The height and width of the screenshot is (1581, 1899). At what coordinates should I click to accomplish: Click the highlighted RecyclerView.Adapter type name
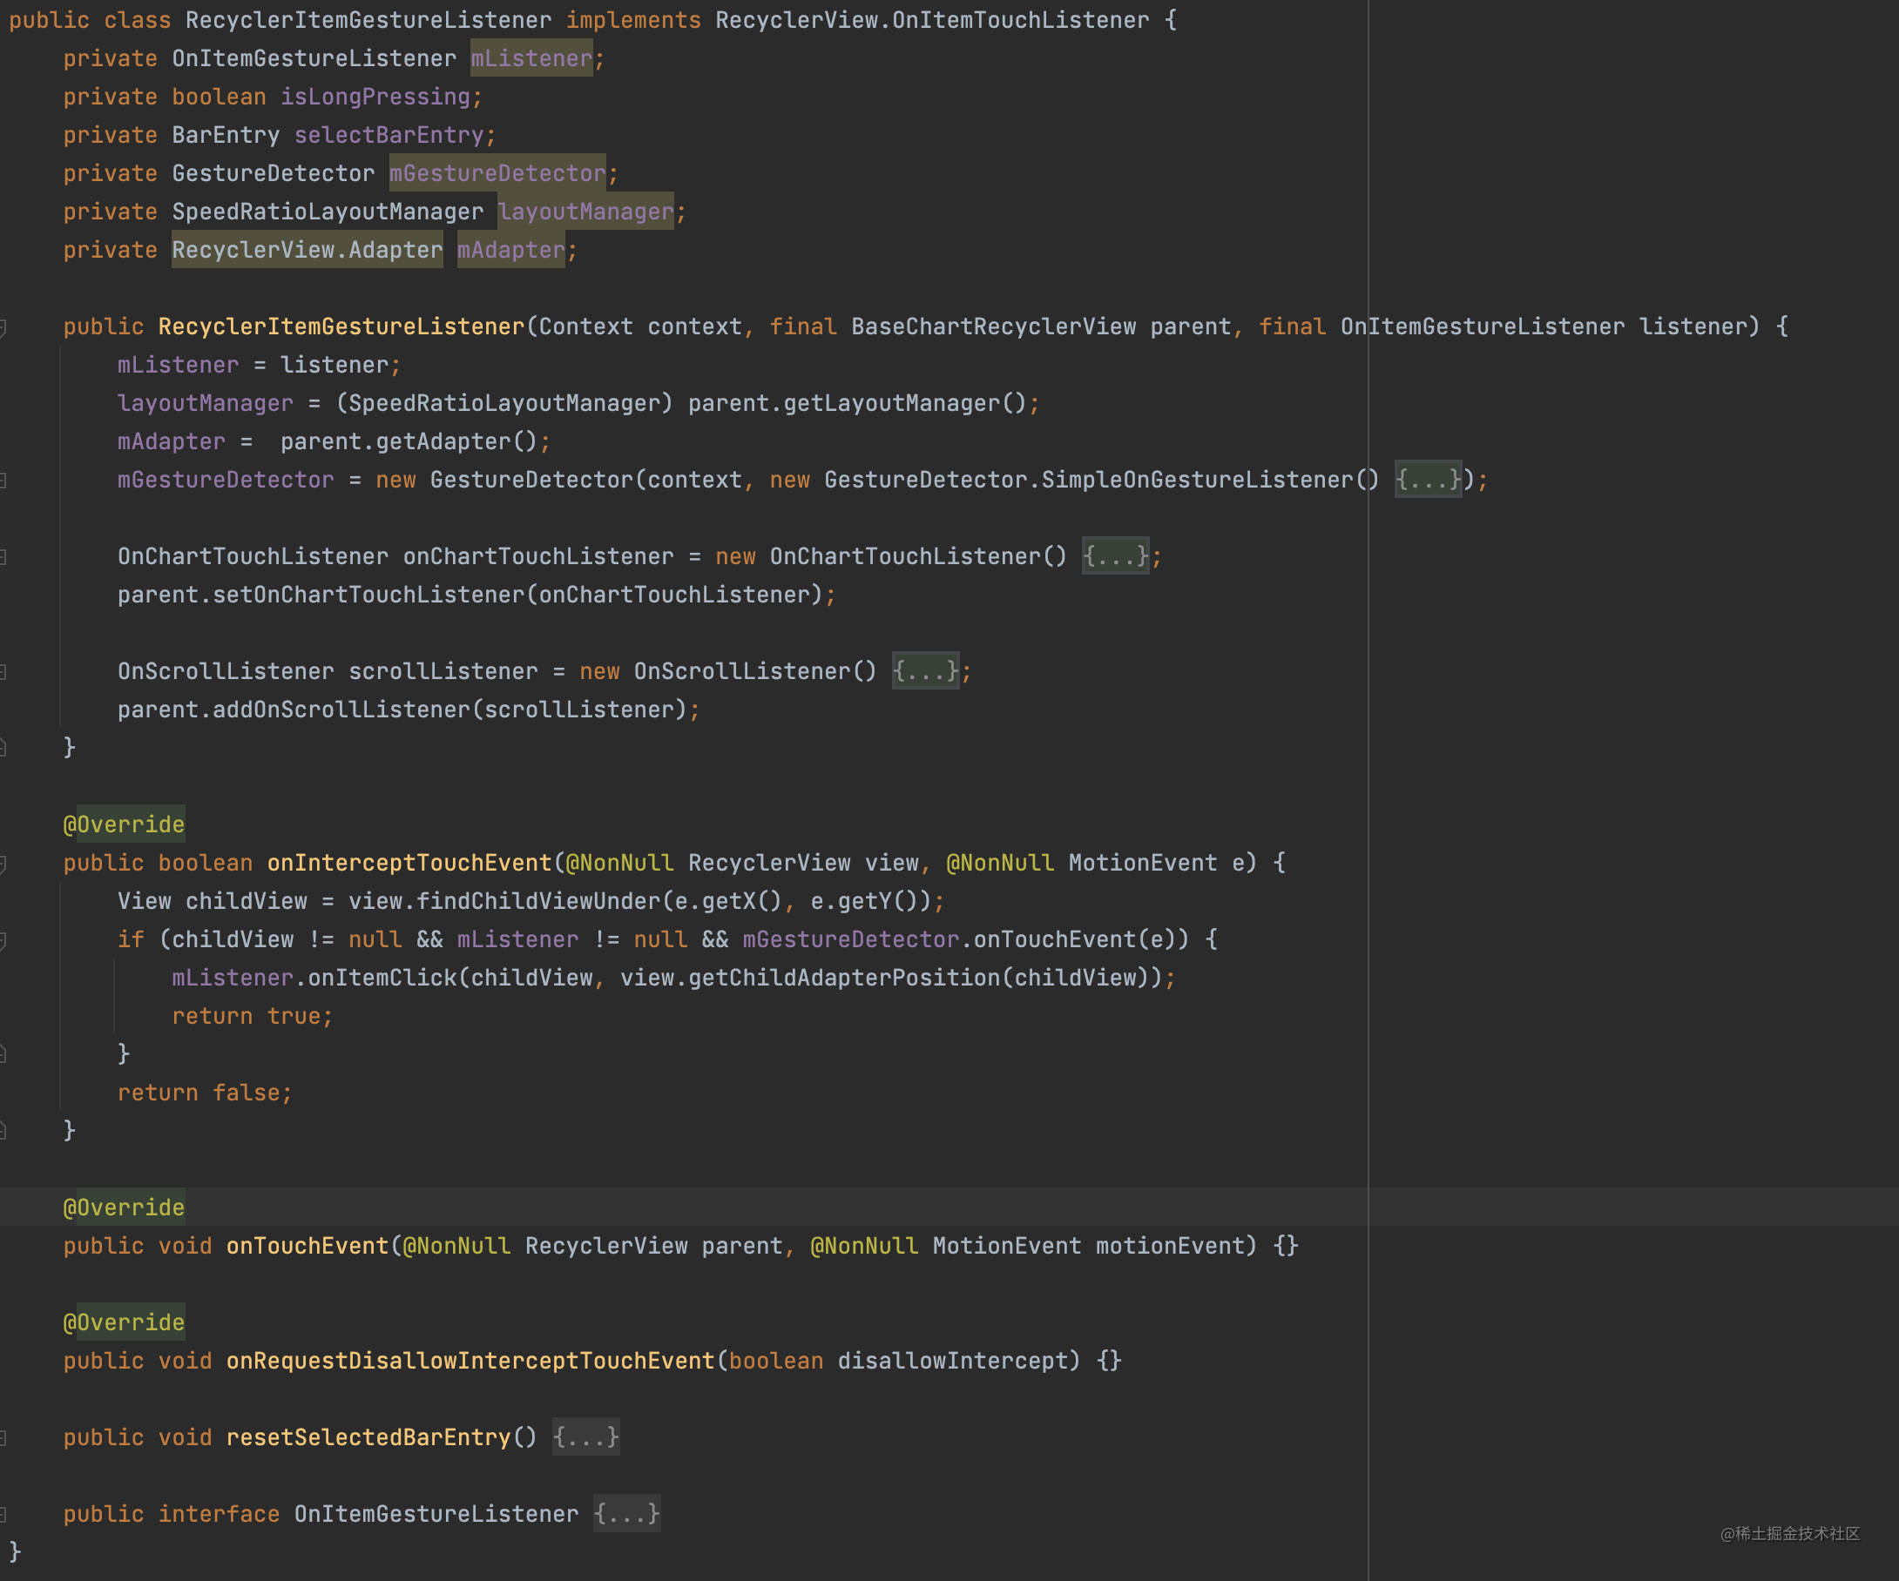click(307, 251)
